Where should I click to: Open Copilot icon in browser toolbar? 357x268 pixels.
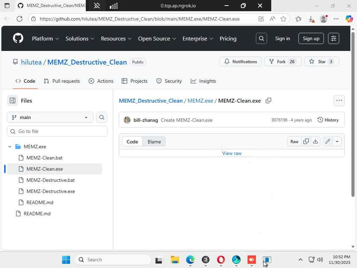point(349,19)
